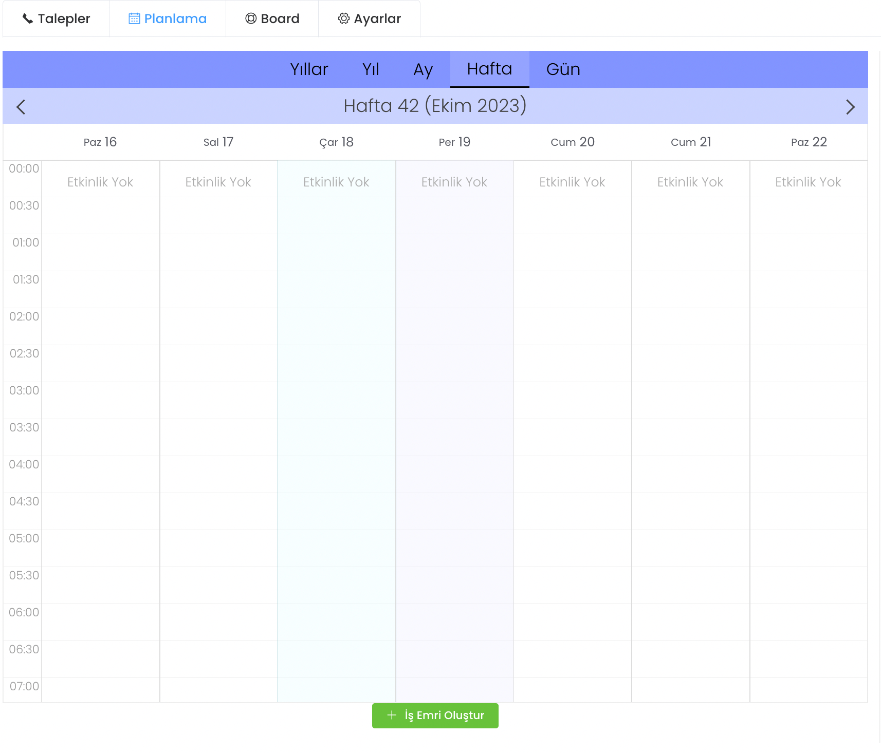Switch calendar to Ay view
The height and width of the screenshot is (753, 881).
423,69
